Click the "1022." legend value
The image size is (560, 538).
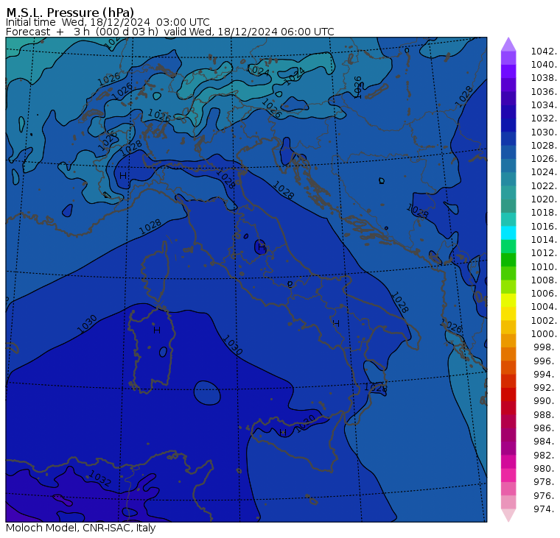tap(544, 186)
